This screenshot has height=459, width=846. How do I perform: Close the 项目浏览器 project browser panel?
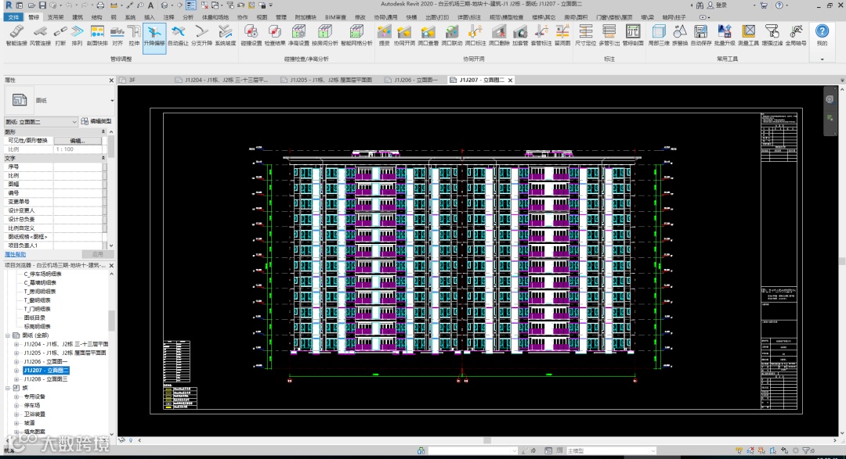tap(112, 266)
